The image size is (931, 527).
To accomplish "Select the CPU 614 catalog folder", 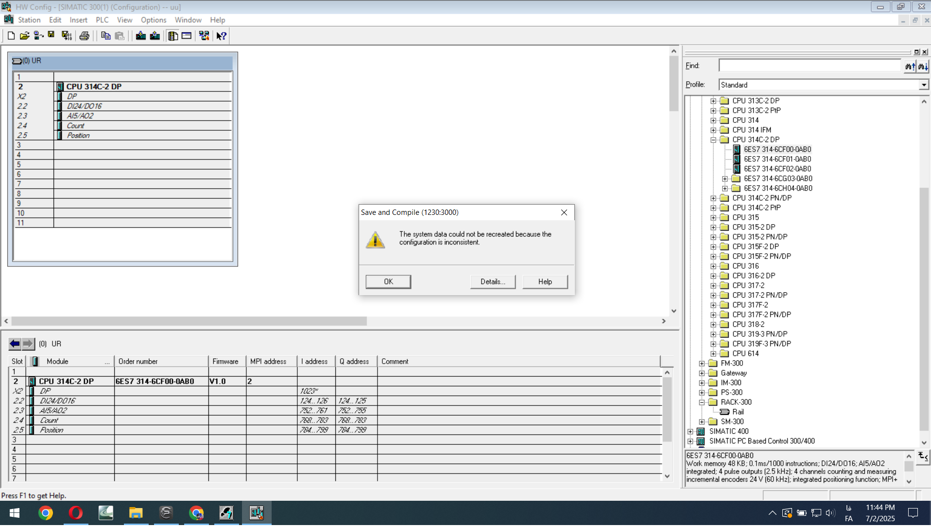I will point(745,354).
